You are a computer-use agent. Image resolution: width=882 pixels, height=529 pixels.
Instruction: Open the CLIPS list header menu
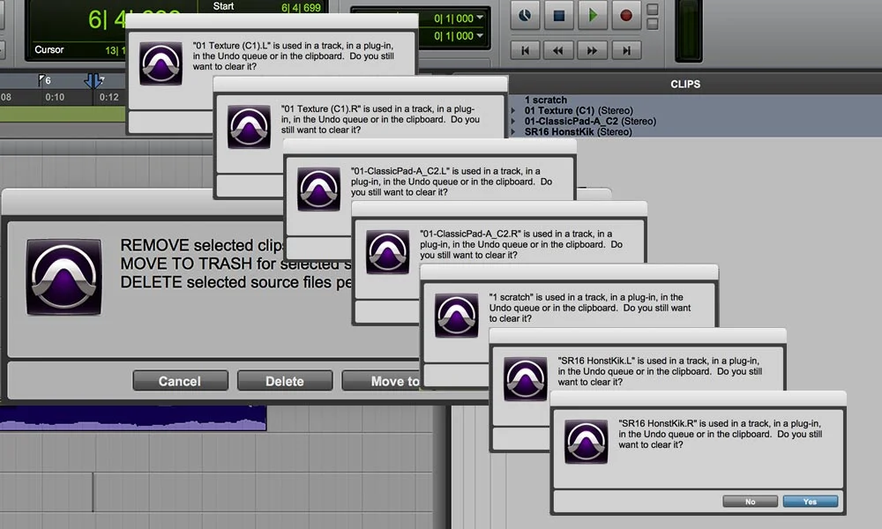tap(685, 84)
